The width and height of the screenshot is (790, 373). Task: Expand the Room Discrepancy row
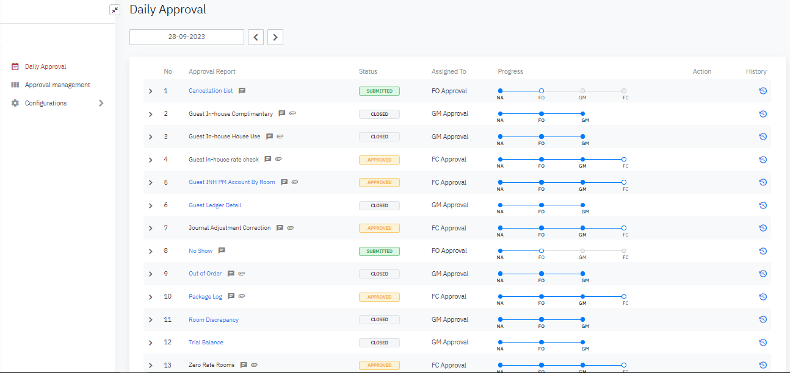pyautogui.click(x=151, y=319)
